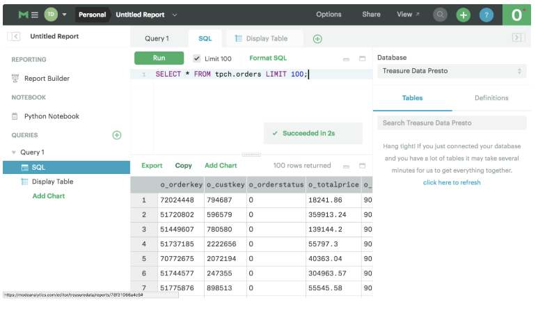
Task: Run the SQL query
Action: 159,58
